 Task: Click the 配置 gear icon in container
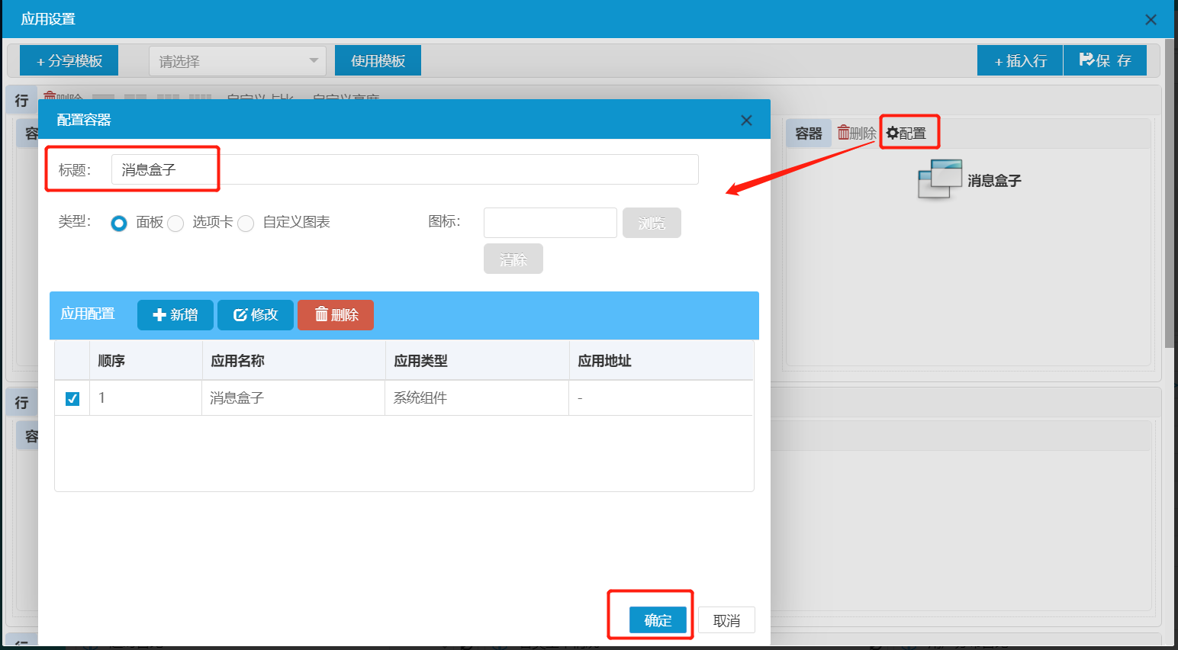(x=892, y=134)
